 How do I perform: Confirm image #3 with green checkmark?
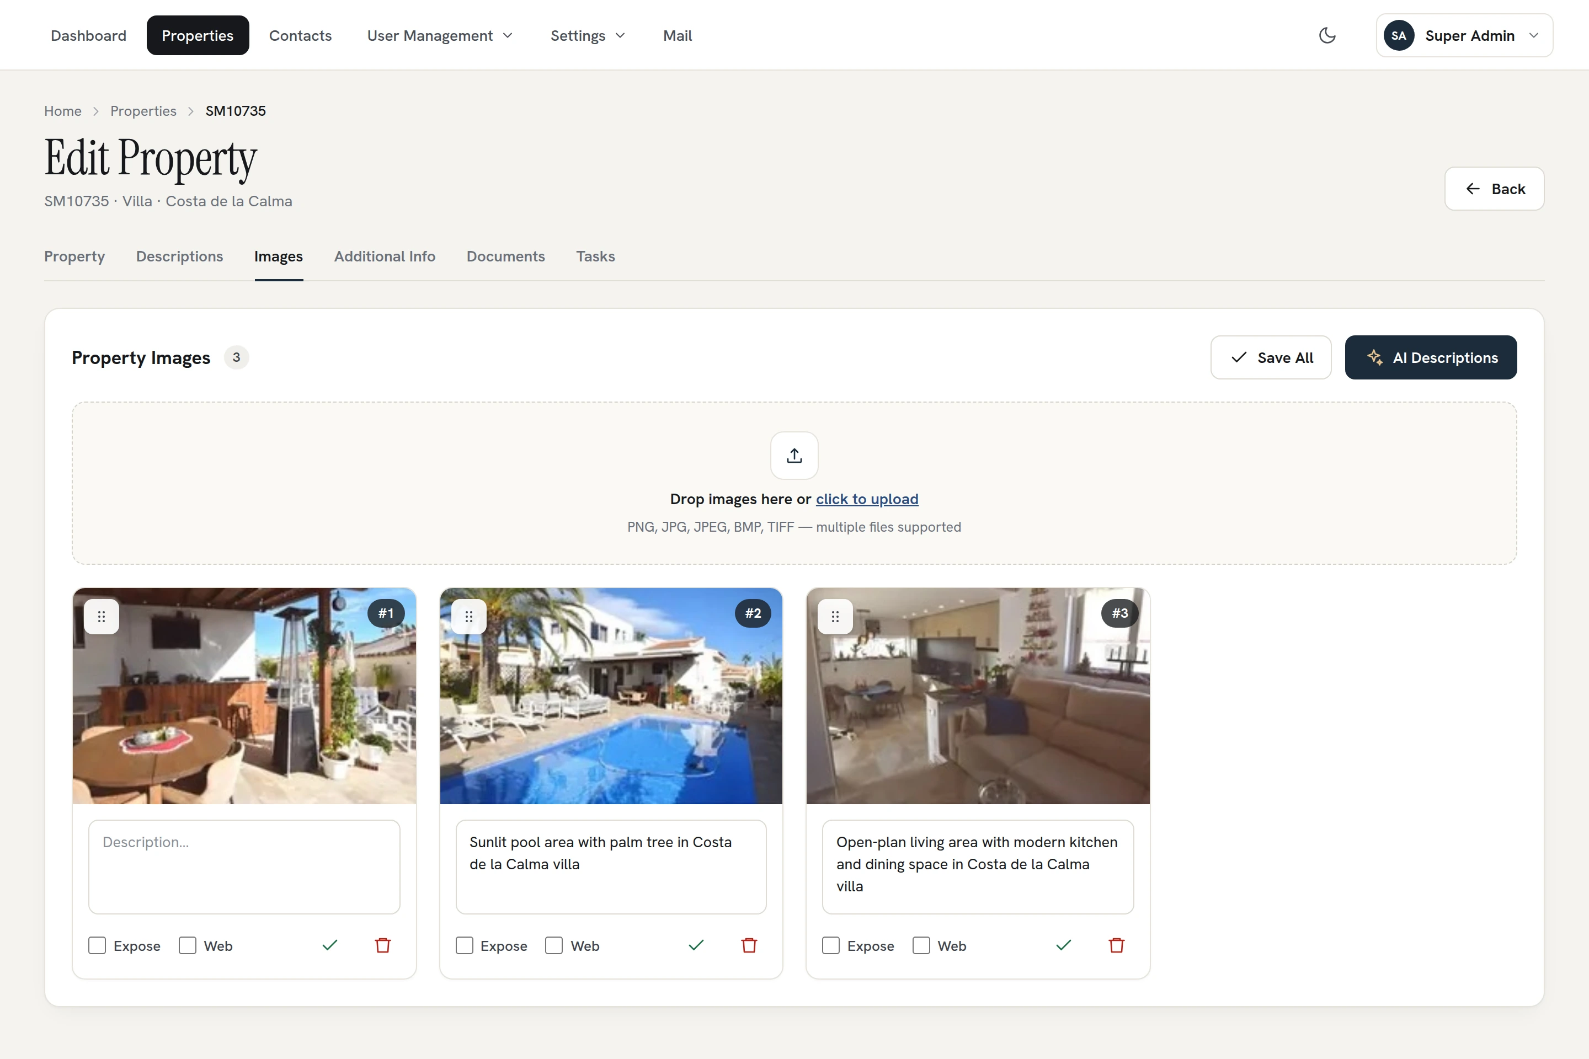coord(1063,945)
